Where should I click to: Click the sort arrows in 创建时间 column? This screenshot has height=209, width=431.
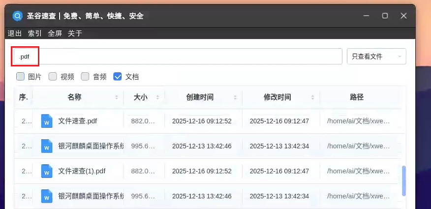click(x=235, y=97)
